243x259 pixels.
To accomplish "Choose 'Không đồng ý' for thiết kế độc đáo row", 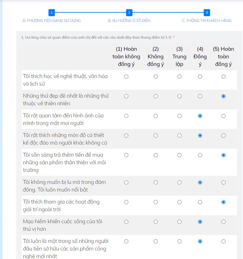I will (x=156, y=136).
